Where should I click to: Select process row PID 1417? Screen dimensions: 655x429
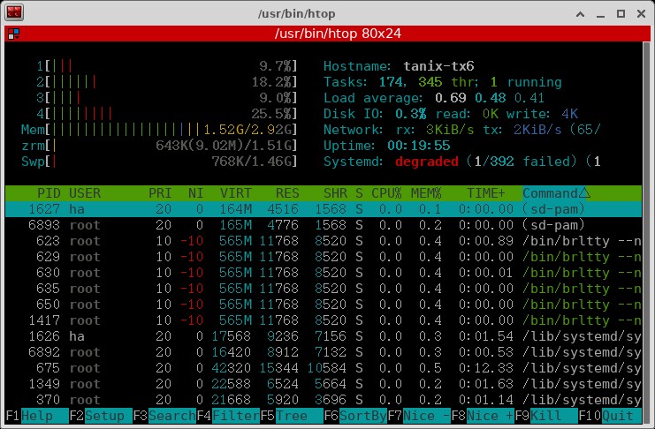pos(324,320)
